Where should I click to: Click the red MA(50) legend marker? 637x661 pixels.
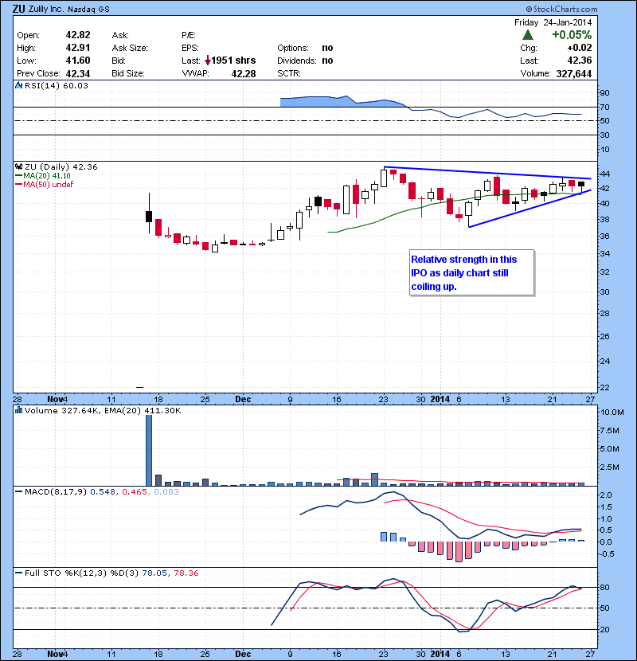[19, 184]
